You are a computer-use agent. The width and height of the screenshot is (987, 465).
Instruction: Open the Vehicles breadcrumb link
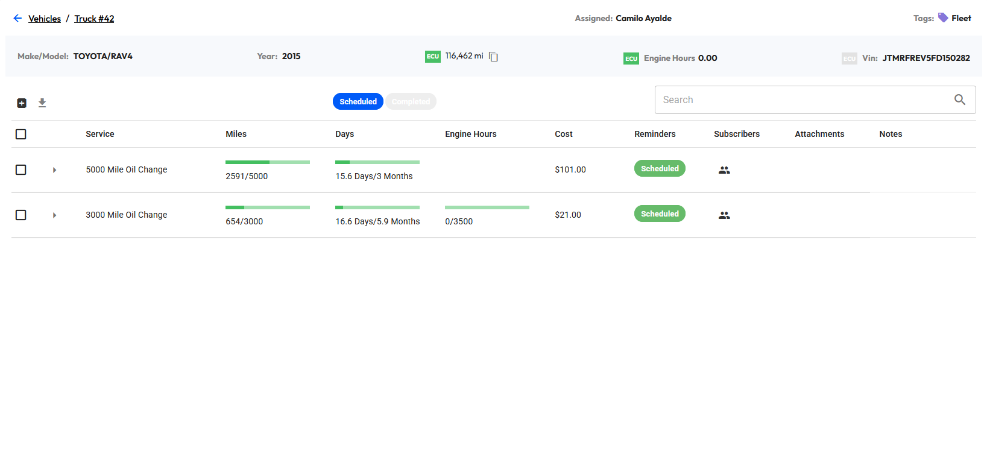[45, 19]
